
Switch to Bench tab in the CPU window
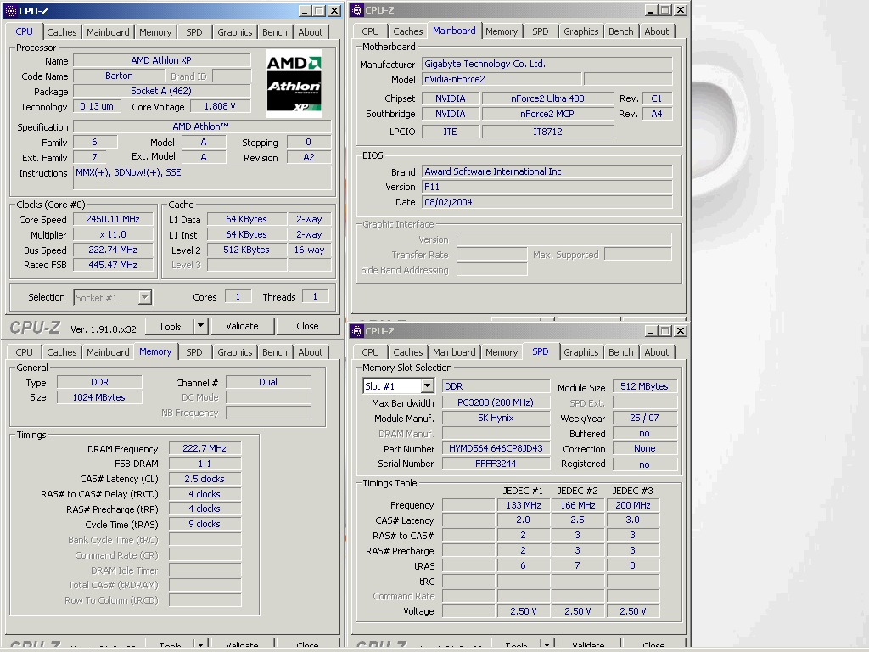click(x=274, y=32)
